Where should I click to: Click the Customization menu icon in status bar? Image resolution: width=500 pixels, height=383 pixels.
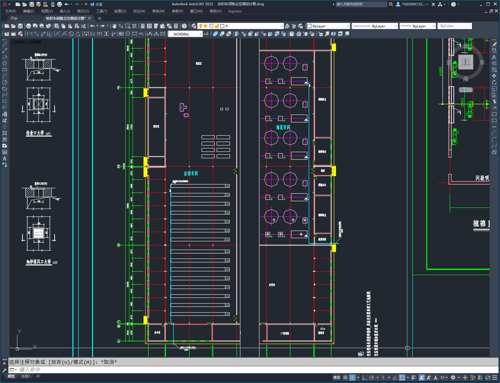(494, 377)
